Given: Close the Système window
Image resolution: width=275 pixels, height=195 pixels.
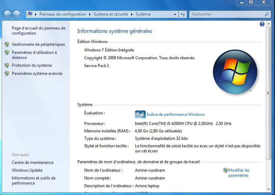Looking at the screenshot, I should click(263, 2).
